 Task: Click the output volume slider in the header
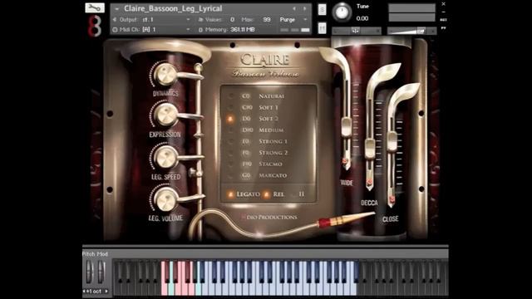[x=411, y=31]
